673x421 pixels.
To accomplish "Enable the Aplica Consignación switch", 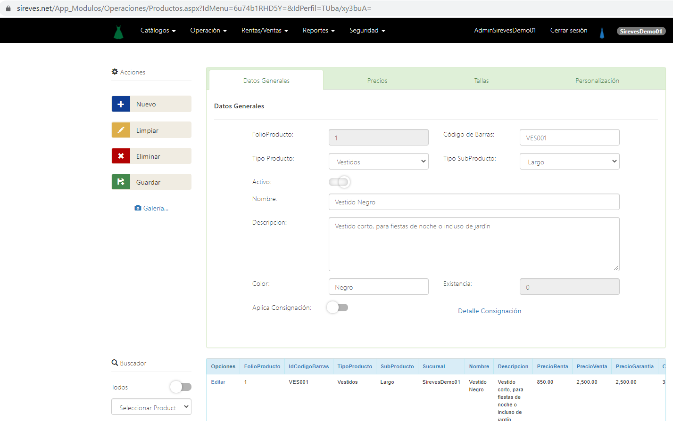I will [338, 308].
